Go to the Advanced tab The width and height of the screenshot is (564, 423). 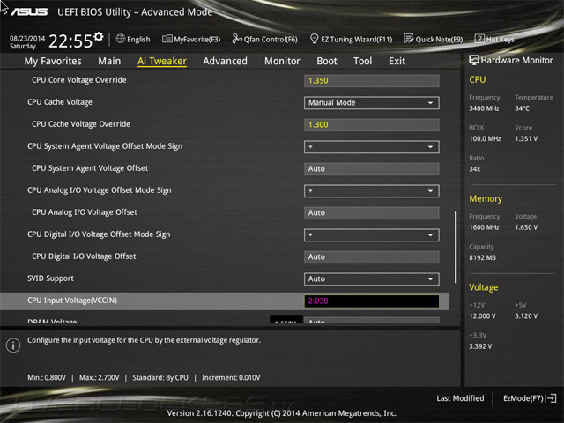[226, 61]
